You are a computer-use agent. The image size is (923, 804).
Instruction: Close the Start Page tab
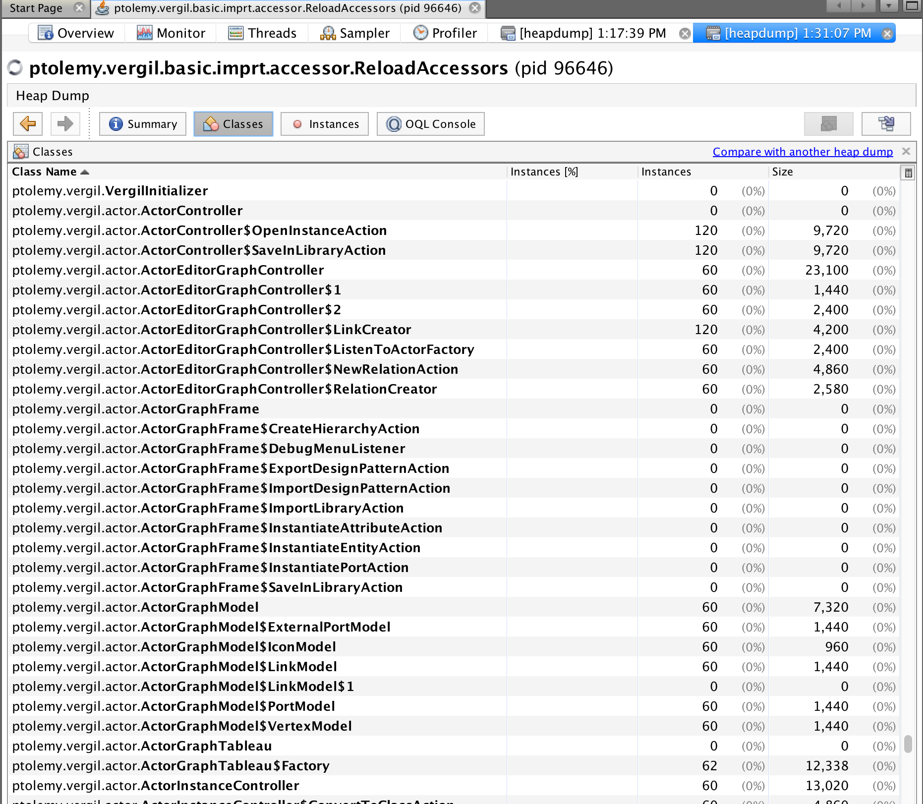tap(79, 8)
